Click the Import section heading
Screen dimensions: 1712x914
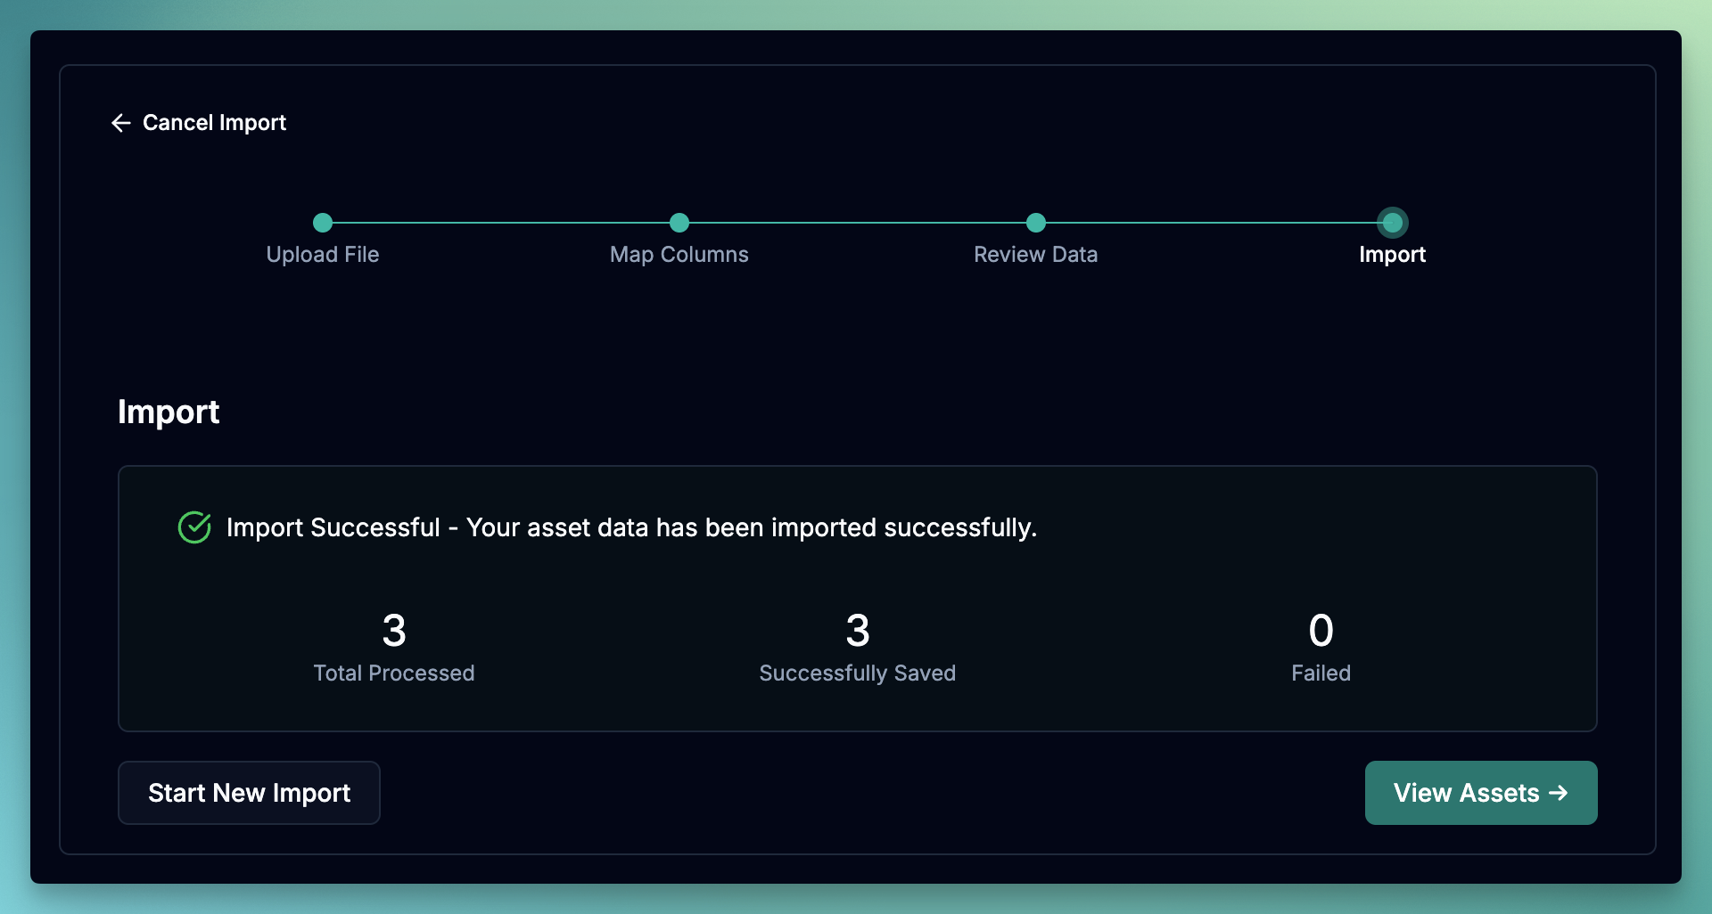pyautogui.click(x=168, y=412)
